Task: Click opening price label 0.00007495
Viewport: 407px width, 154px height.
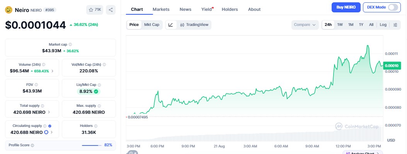Action: coord(138,117)
